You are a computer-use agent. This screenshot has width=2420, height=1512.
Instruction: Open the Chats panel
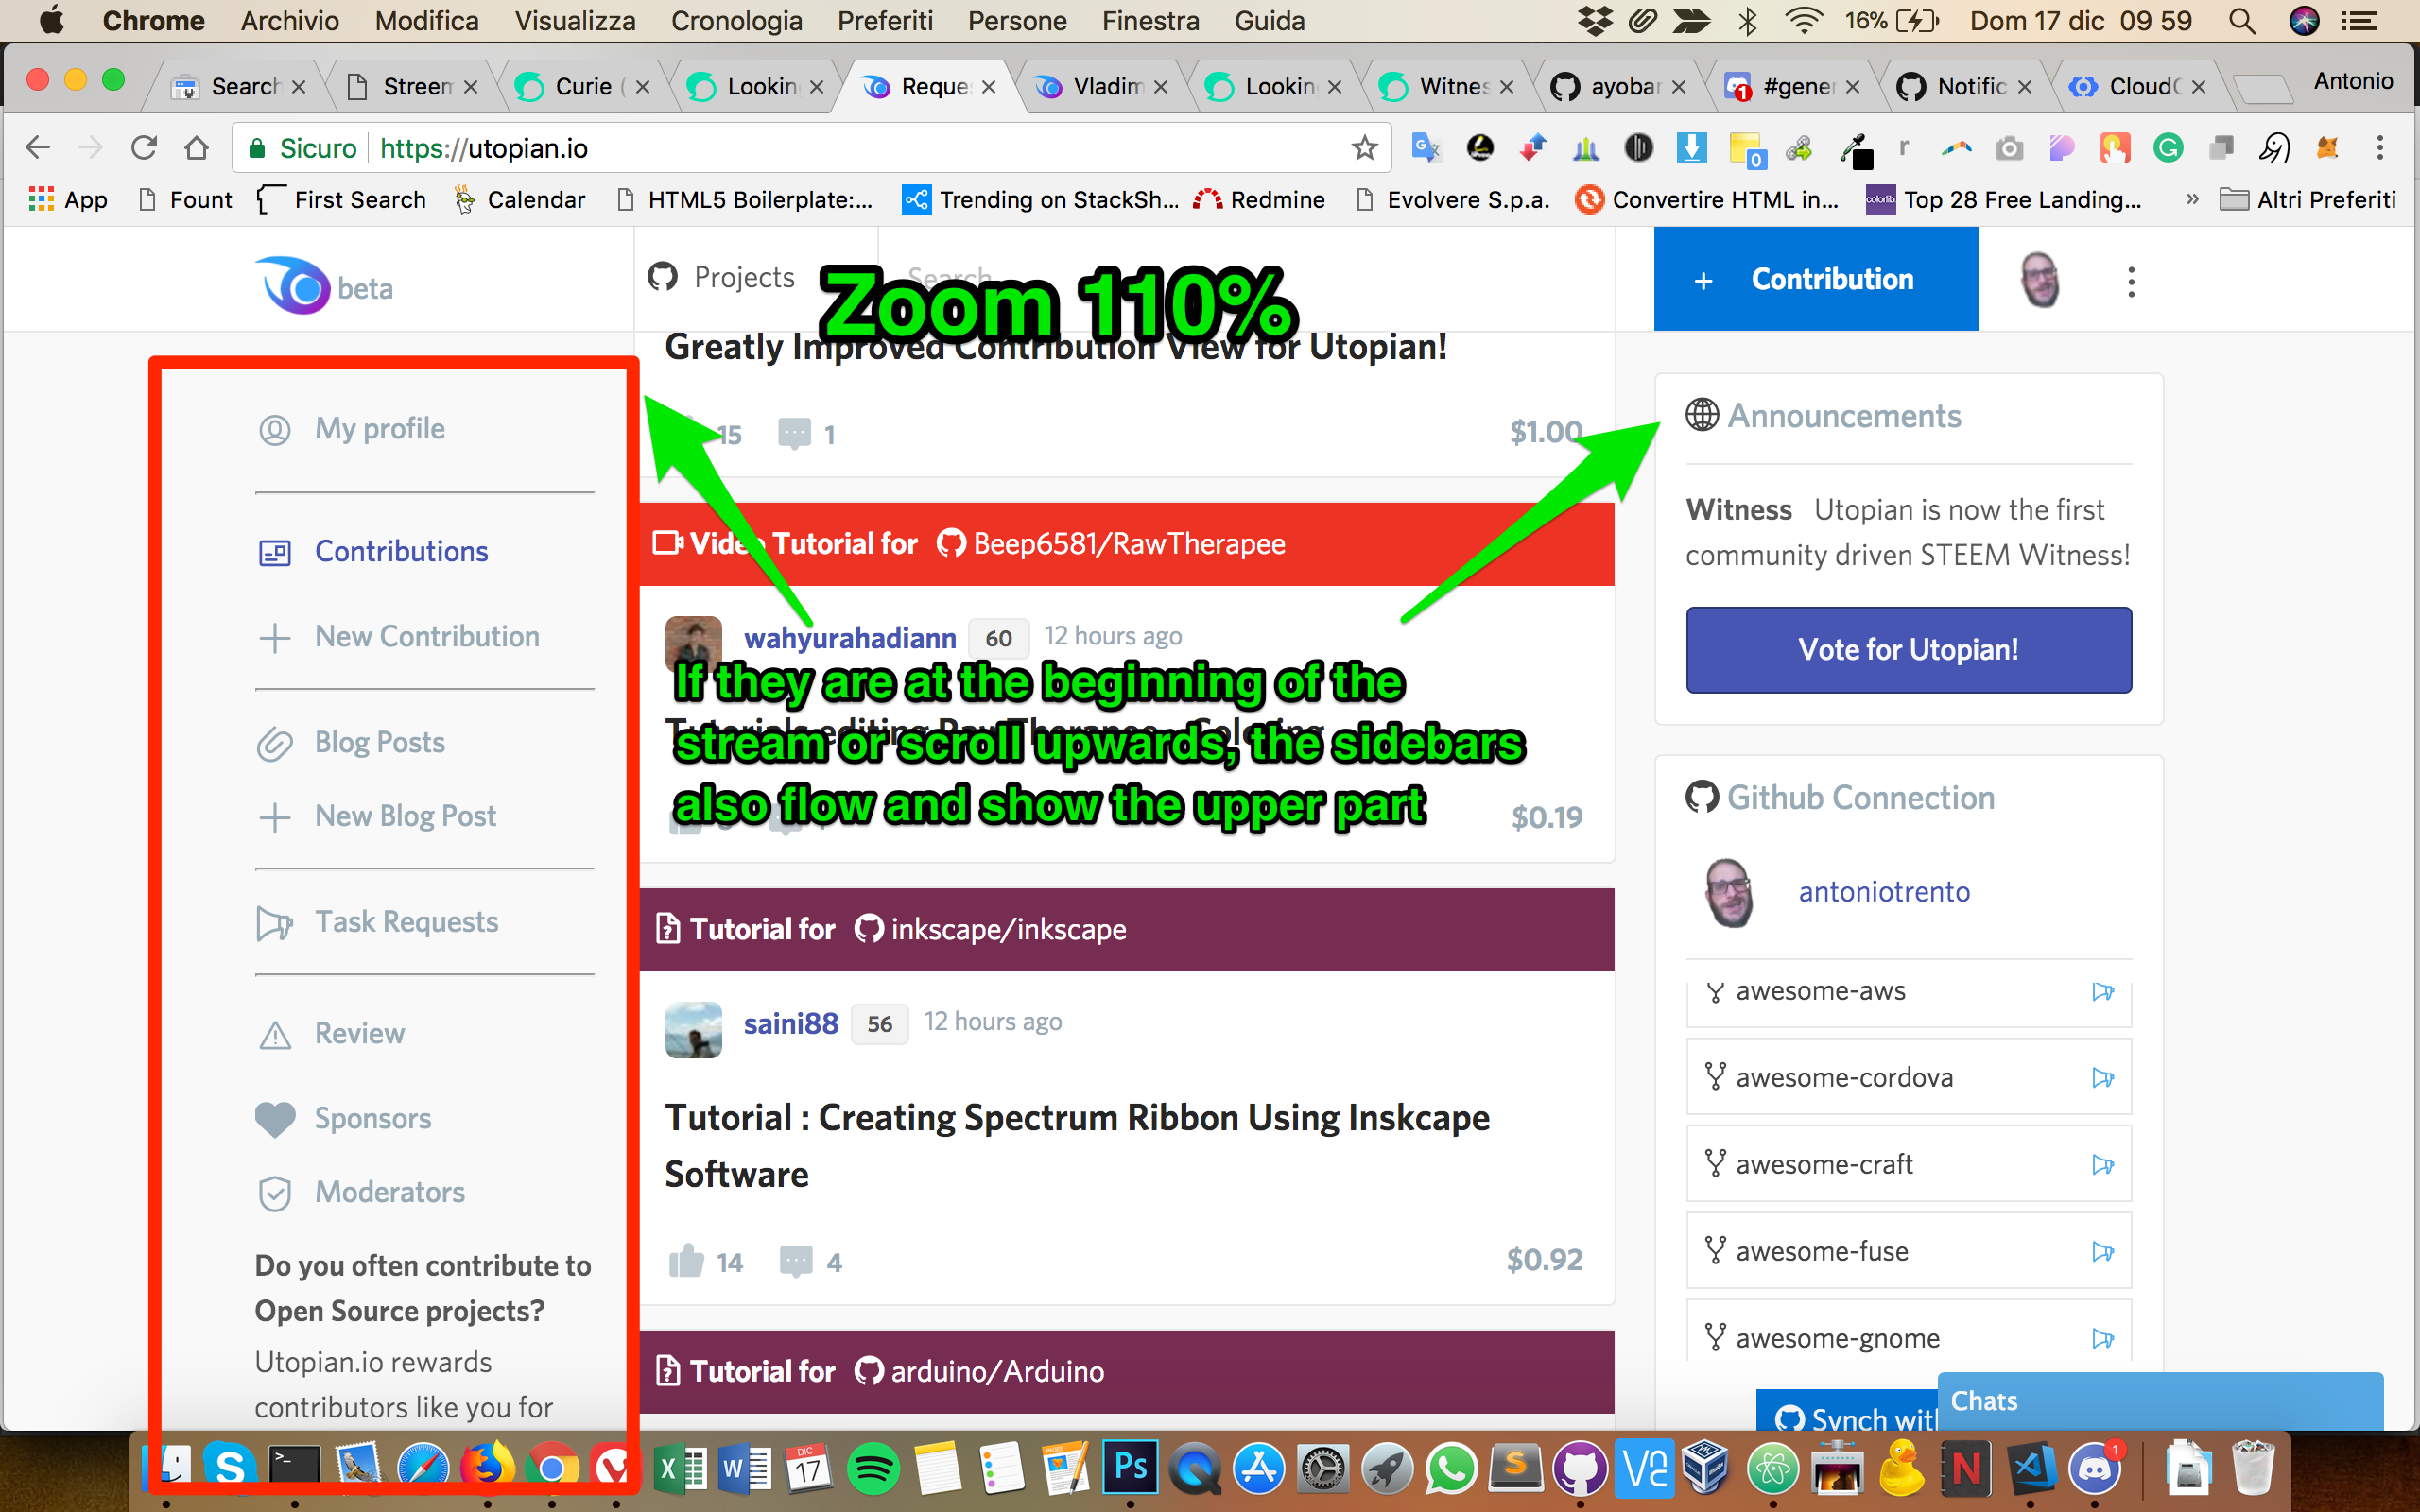(x=2160, y=1401)
